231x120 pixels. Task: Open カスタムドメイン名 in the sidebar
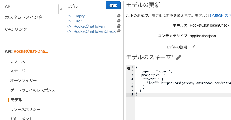[x=24, y=17]
